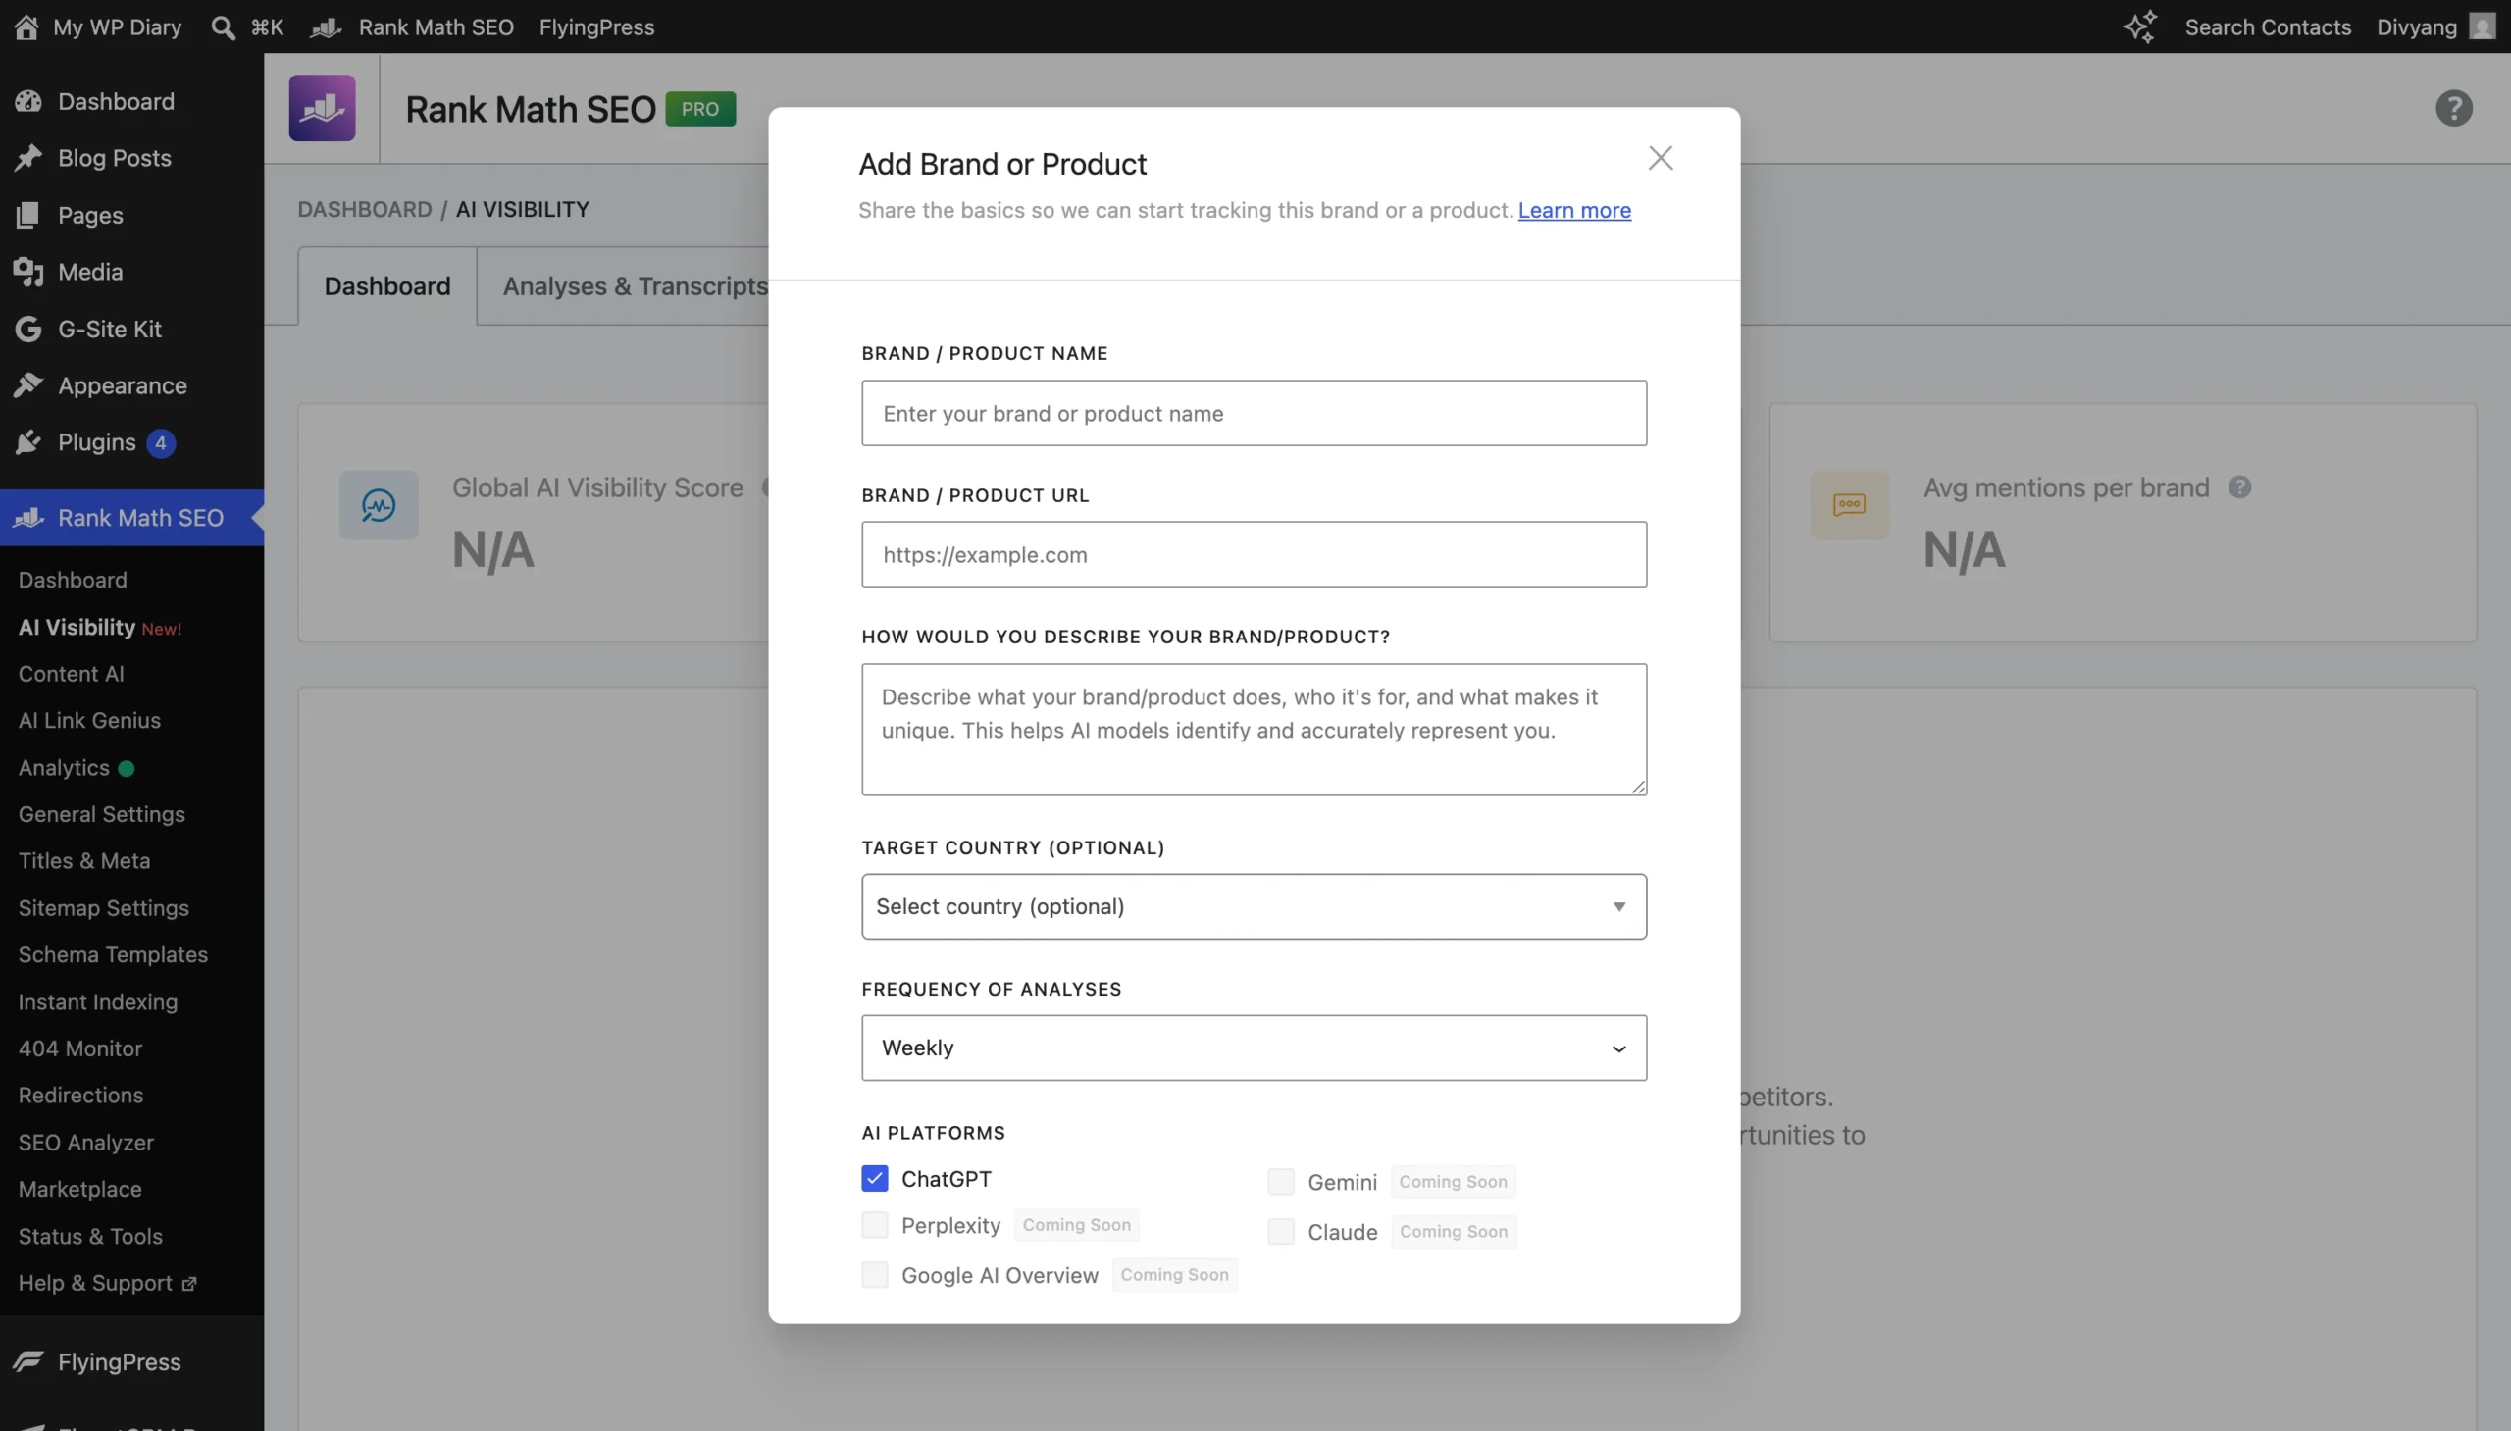
Task: Click My WP Diary site name
Action: pyautogui.click(x=117, y=27)
